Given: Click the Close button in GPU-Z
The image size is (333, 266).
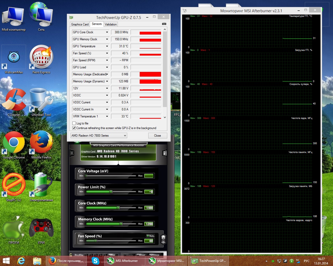Looking at the screenshot, I should (x=157, y=136).
